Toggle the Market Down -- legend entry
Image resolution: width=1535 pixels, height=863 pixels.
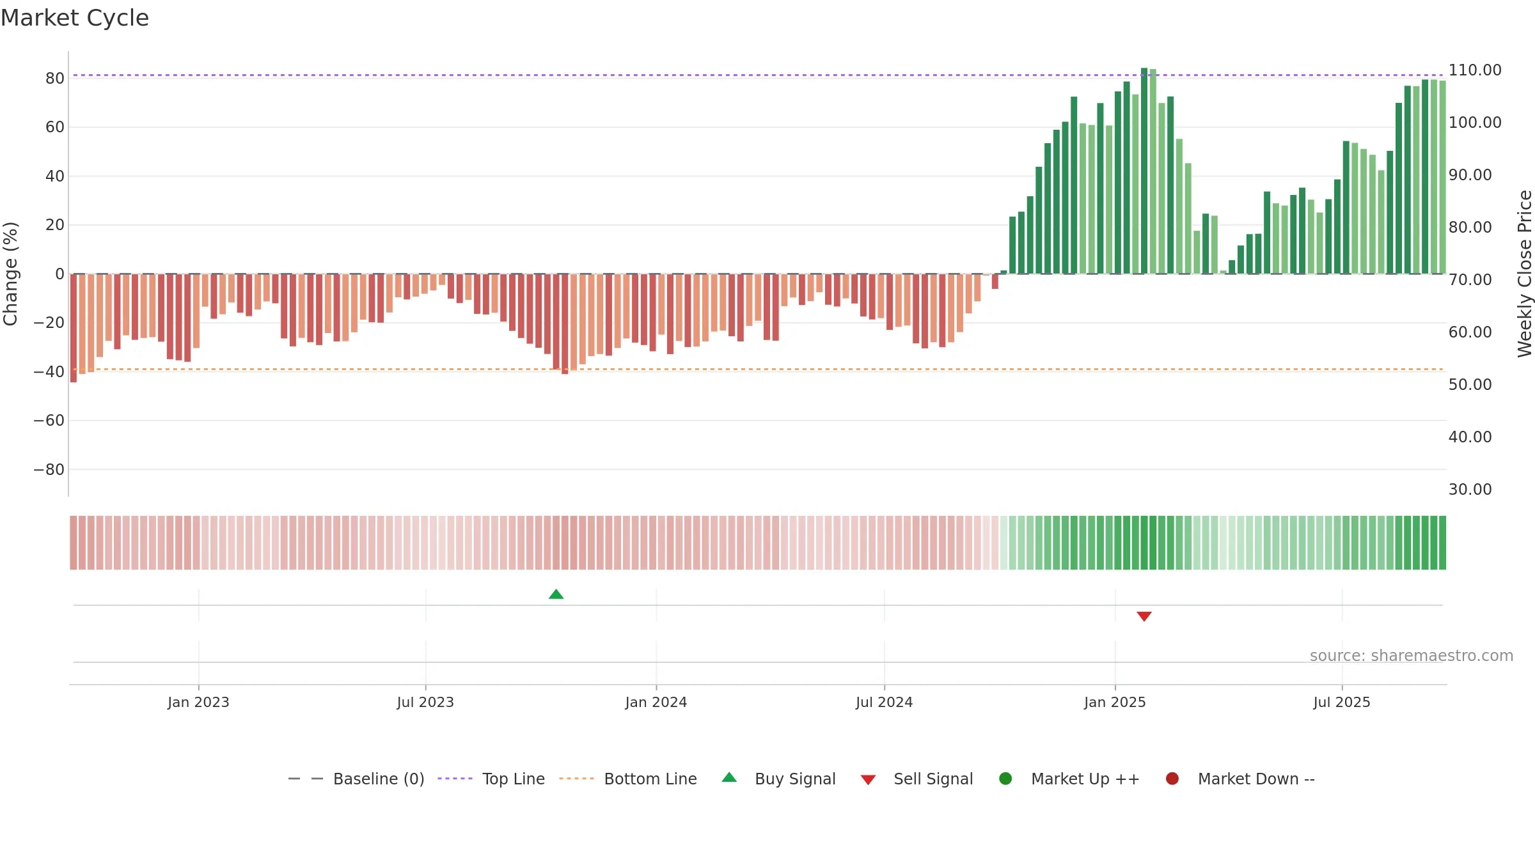point(1240,779)
